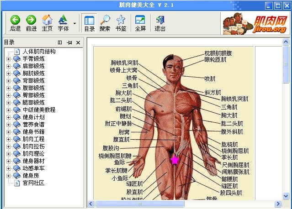Image resolution: width=292 pixels, height=209 pixels.
Task: Expand the 健身计划 tree node
Action: coord(8,117)
